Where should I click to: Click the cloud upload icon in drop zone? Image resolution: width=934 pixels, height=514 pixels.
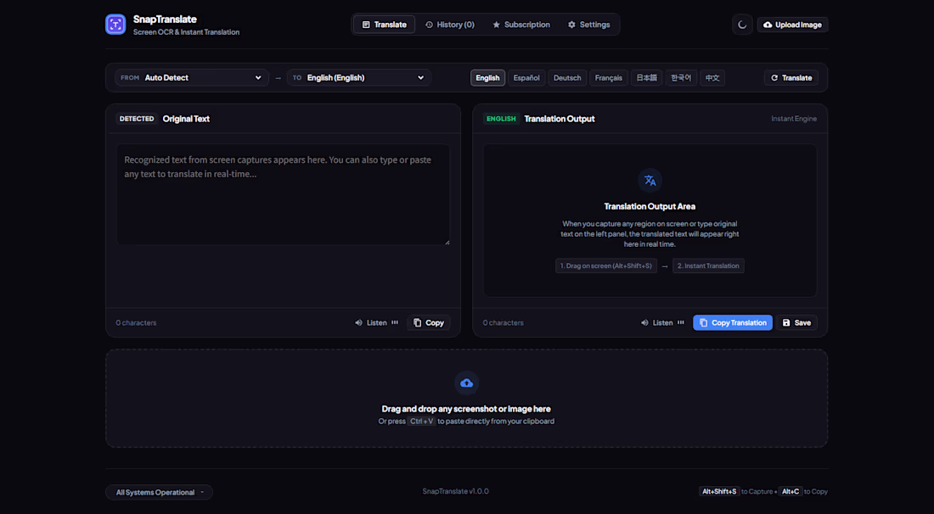466,383
